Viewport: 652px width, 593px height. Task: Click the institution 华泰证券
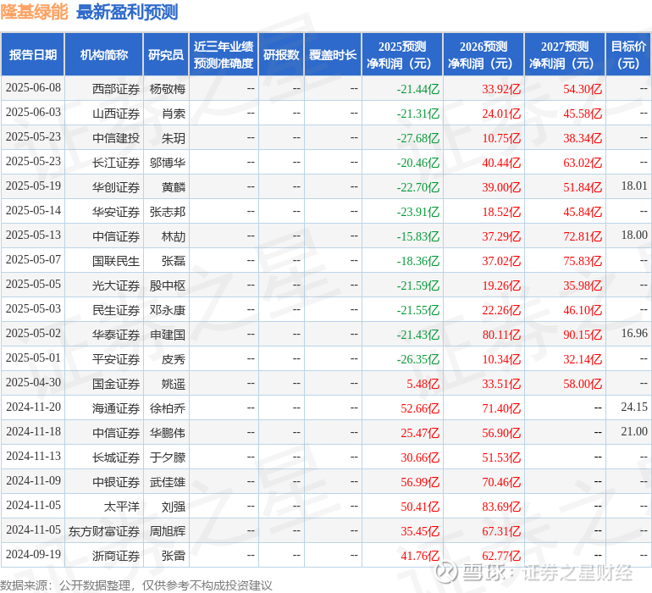(x=116, y=335)
